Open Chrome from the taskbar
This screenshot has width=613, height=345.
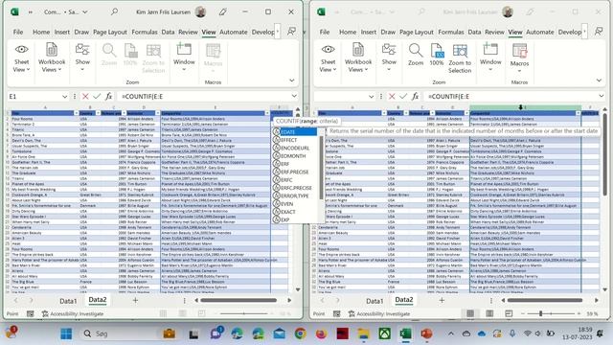300,333
